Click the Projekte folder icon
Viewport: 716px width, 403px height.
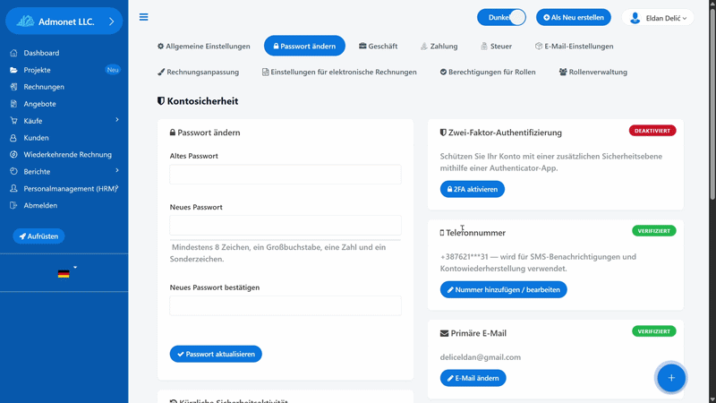pos(13,70)
